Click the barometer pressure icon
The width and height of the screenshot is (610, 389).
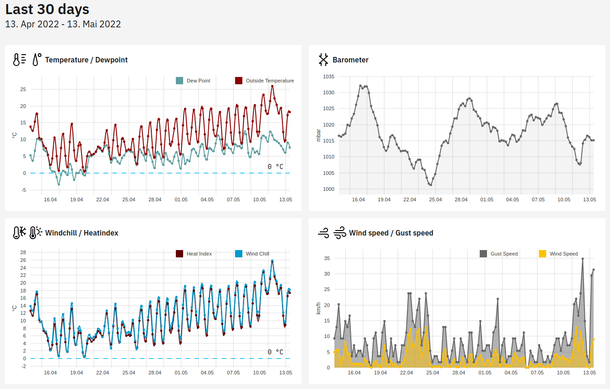(323, 60)
